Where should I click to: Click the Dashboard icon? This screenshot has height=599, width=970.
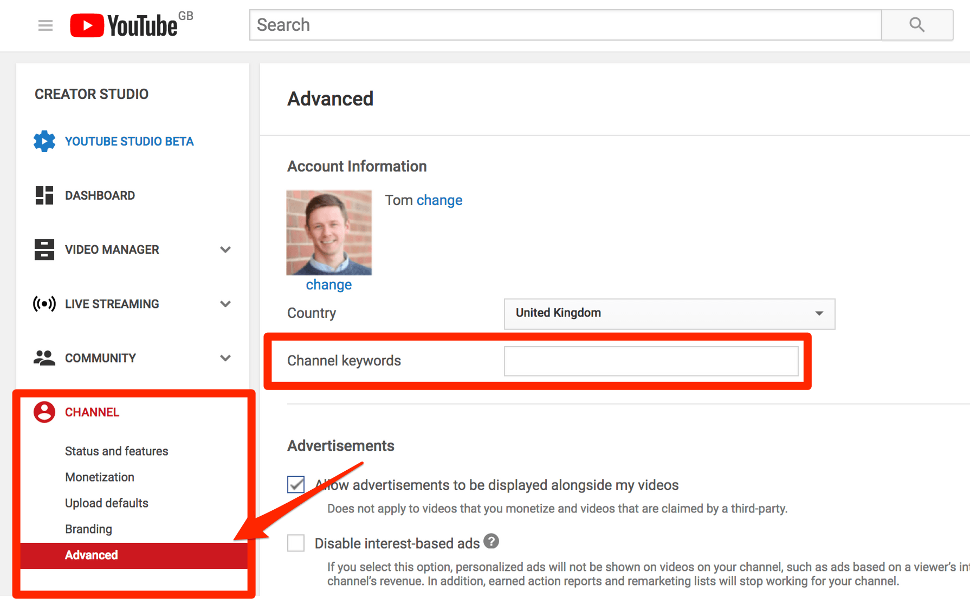click(44, 195)
